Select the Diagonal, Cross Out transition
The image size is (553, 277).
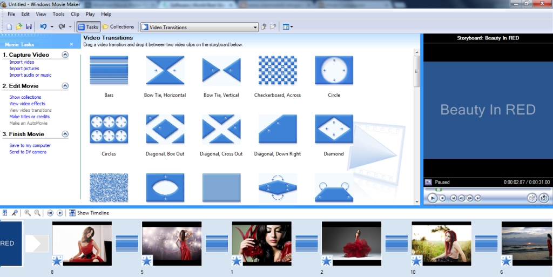tap(221, 129)
